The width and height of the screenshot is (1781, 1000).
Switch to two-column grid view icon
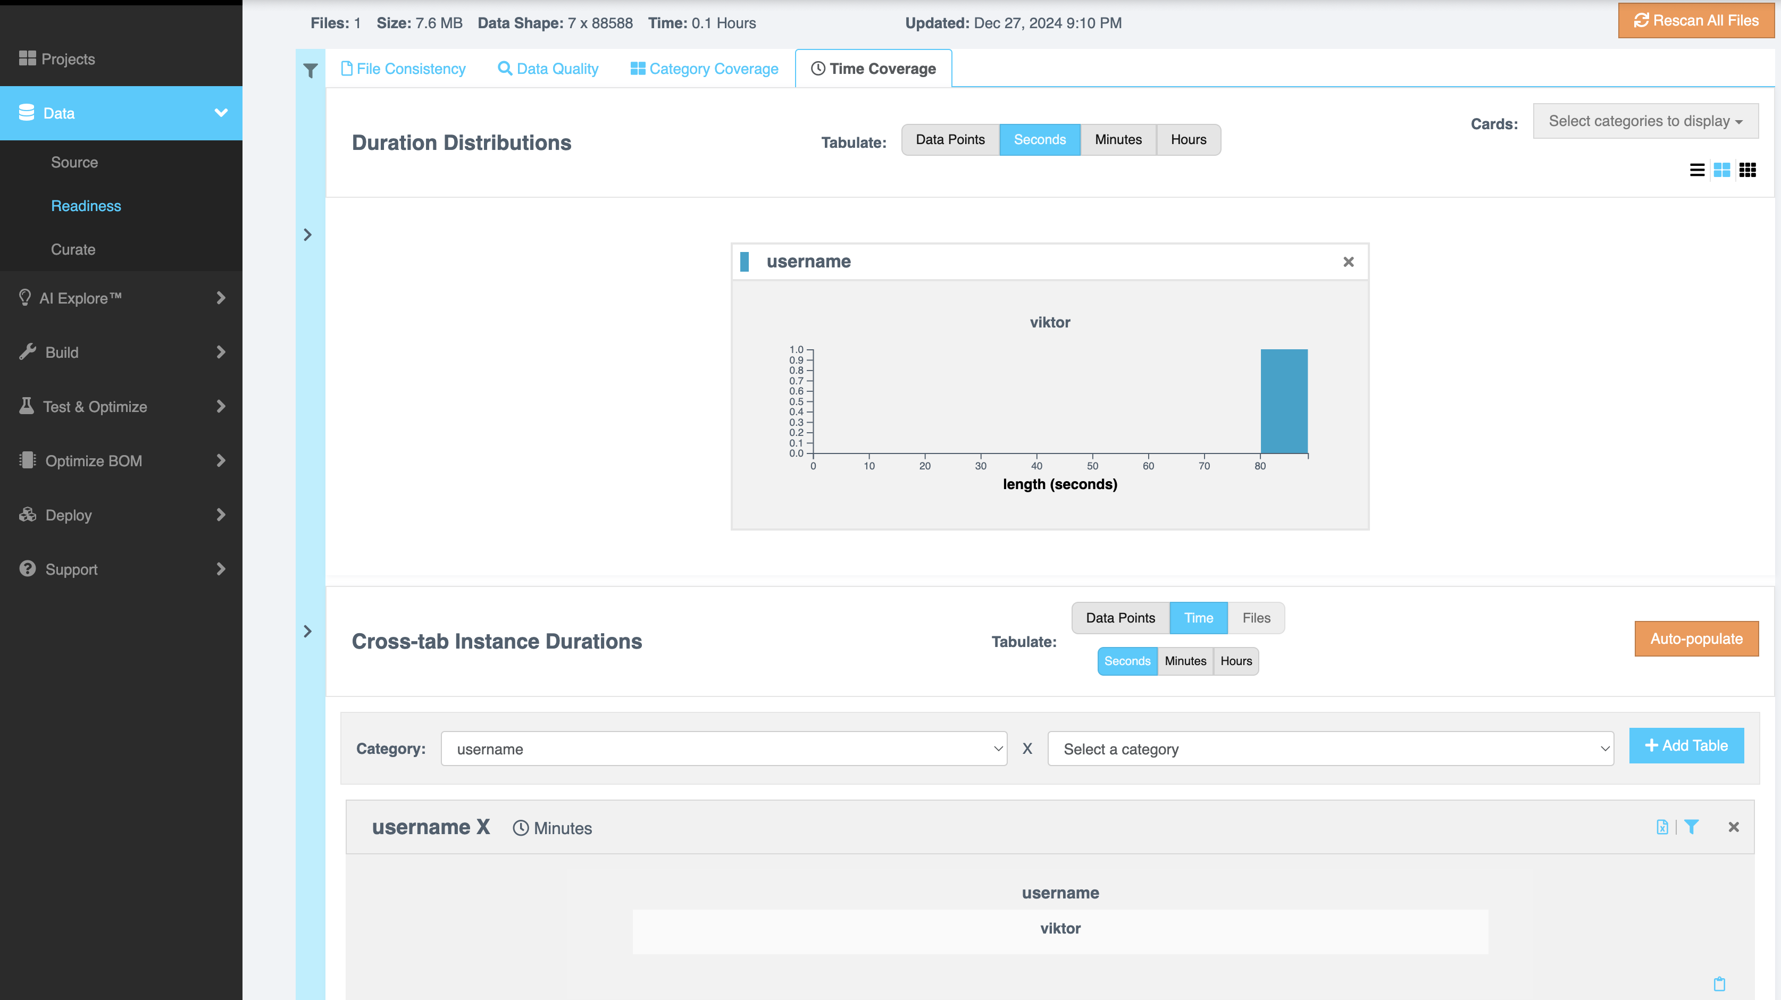coord(1721,170)
